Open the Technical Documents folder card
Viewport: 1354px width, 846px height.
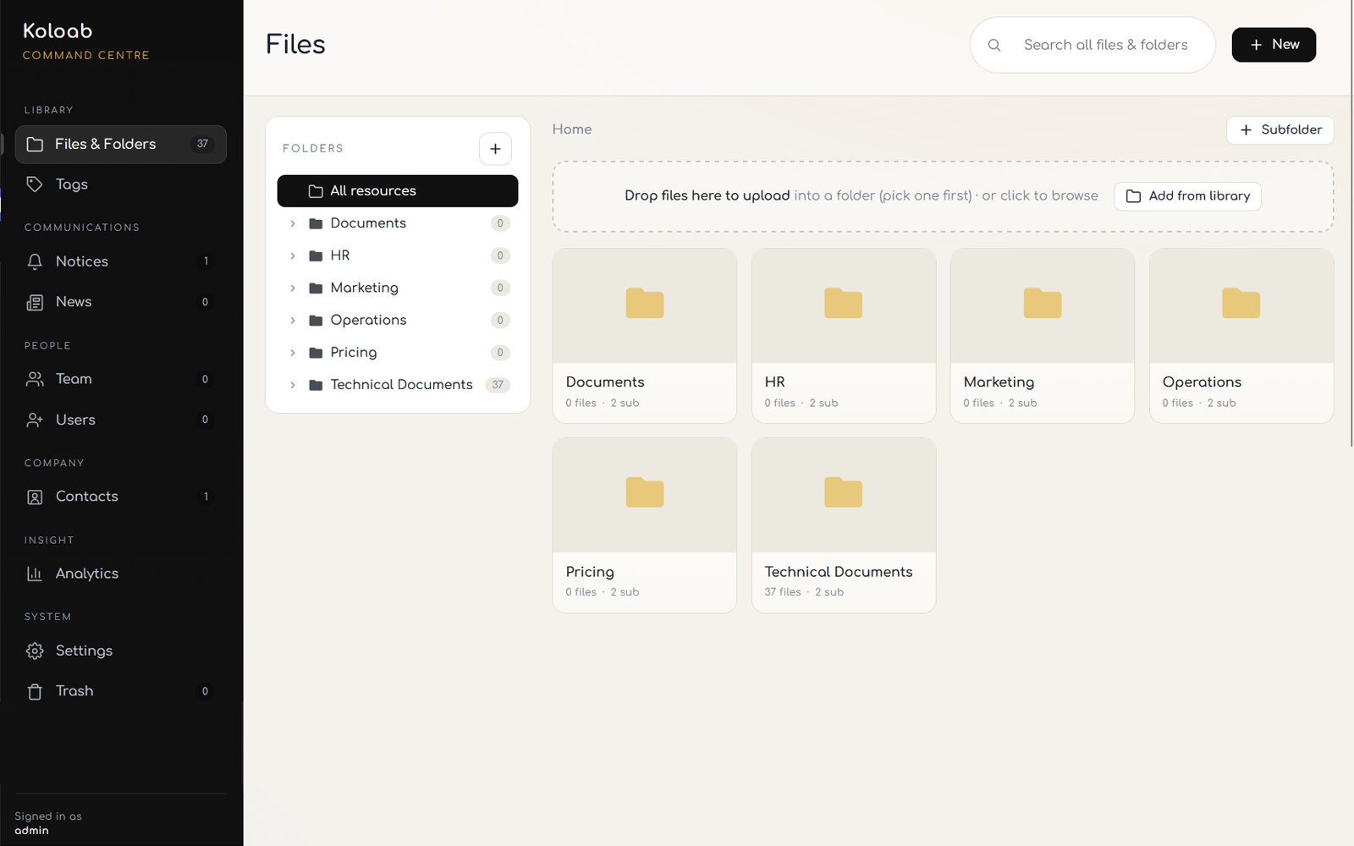[x=844, y=525]
